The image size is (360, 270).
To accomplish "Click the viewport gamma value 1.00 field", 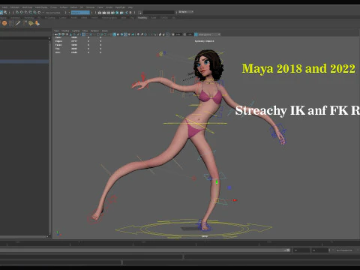I will (x=190, y=34).
